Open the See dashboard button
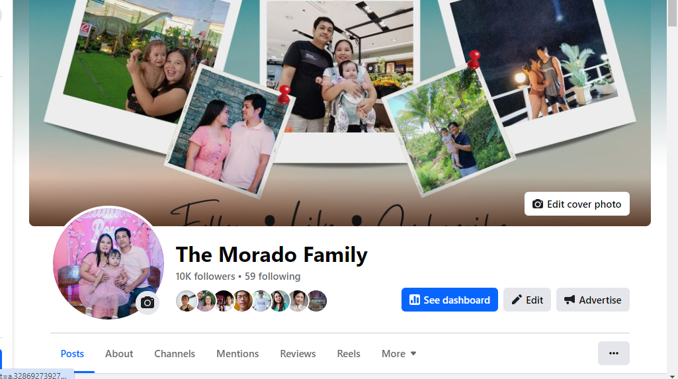Image resolution: width=678 pixels, height=379 pixels. click(x=450, y=300)
